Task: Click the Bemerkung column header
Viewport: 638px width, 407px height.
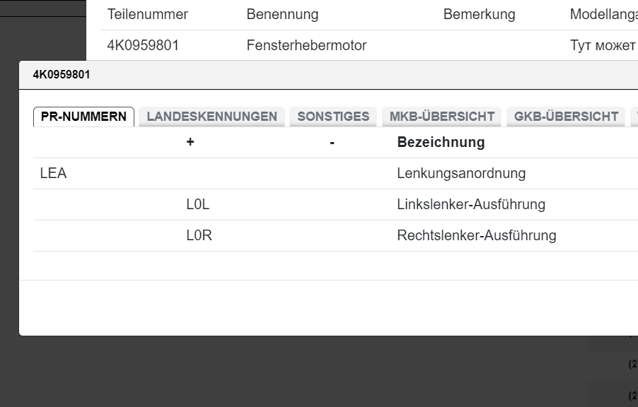Action: coord(479,14)
